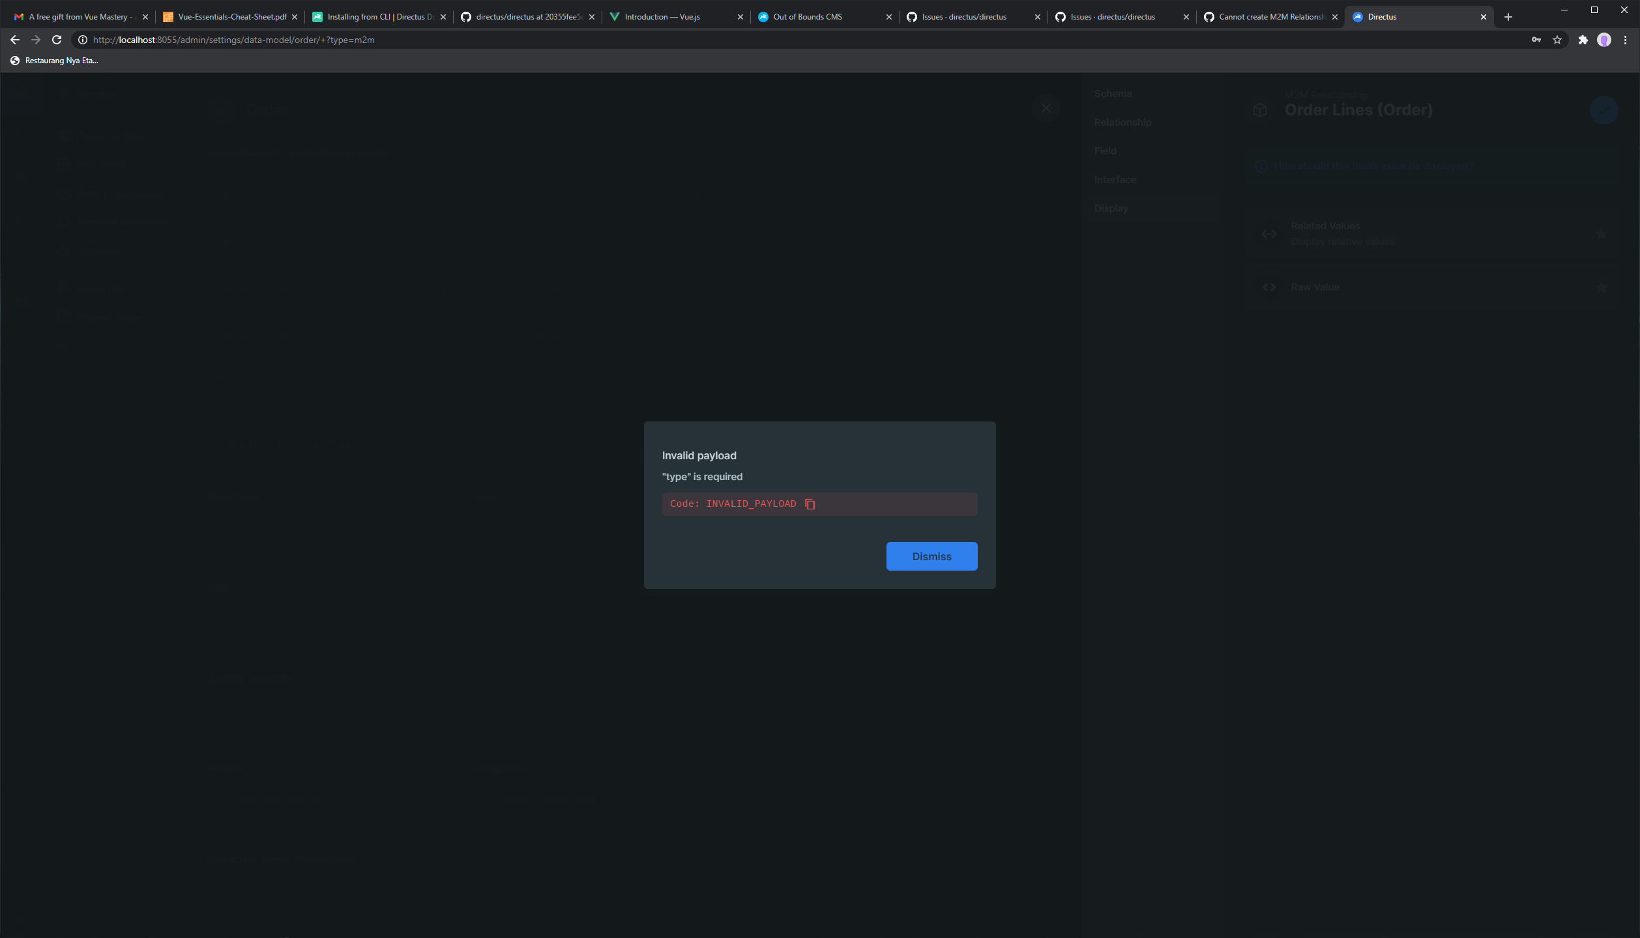Open the Chrome profile avatar

point(1604,40)
